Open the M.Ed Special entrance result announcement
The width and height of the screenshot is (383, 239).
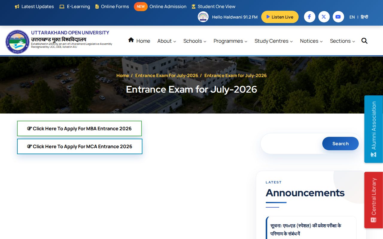[x=306, y=229]
